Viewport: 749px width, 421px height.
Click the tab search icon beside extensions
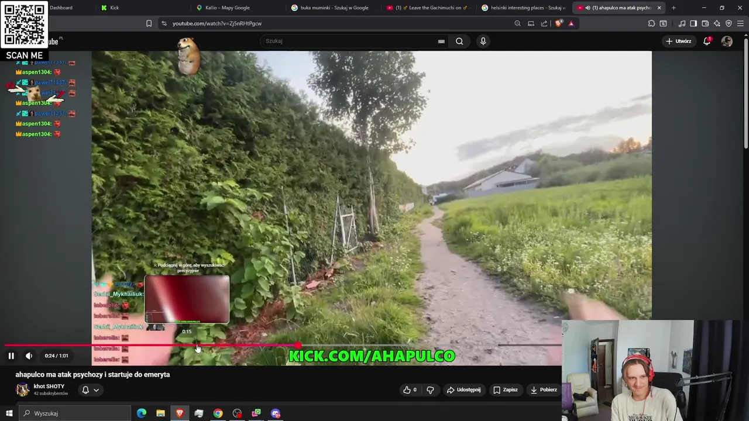pos(663,23)
